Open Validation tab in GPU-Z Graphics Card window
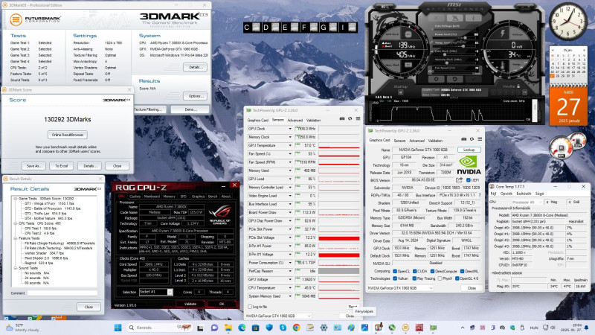Screen dimensions: 595x335 [x=435, y=141]
